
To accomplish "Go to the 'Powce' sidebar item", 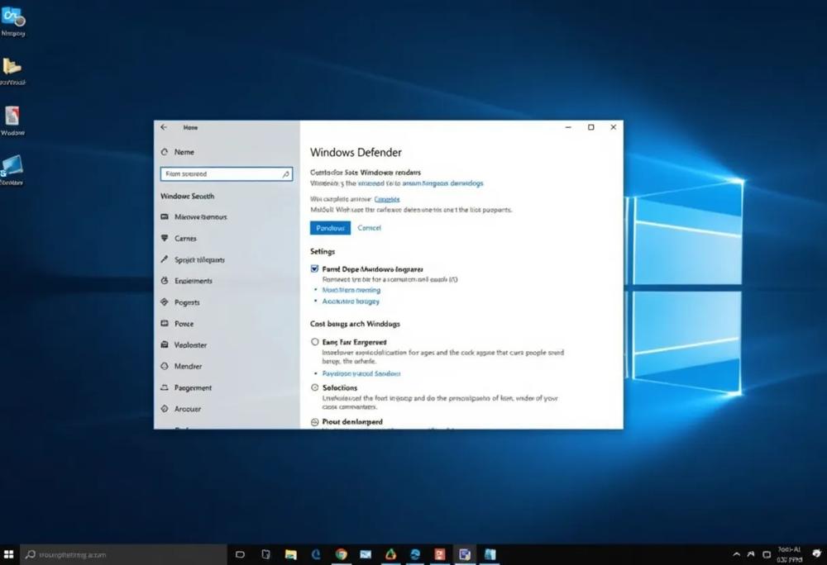I will pos(177,323).
